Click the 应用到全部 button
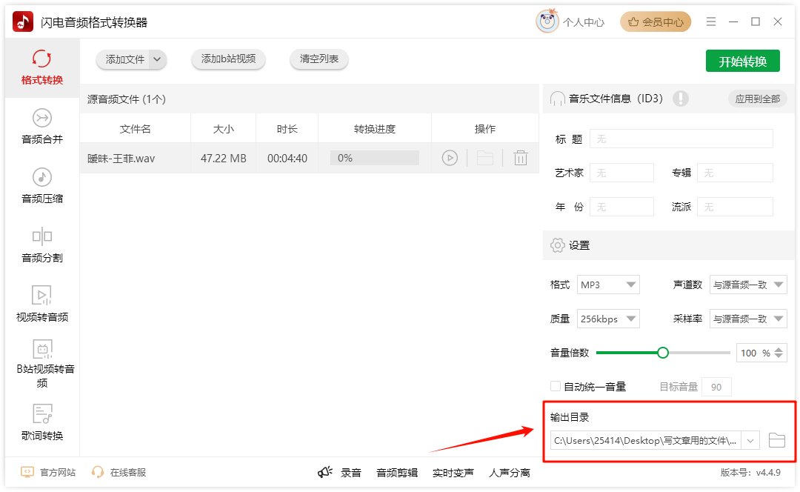The width and height of the screenshot is (800, 492). [x=758, y=99]
